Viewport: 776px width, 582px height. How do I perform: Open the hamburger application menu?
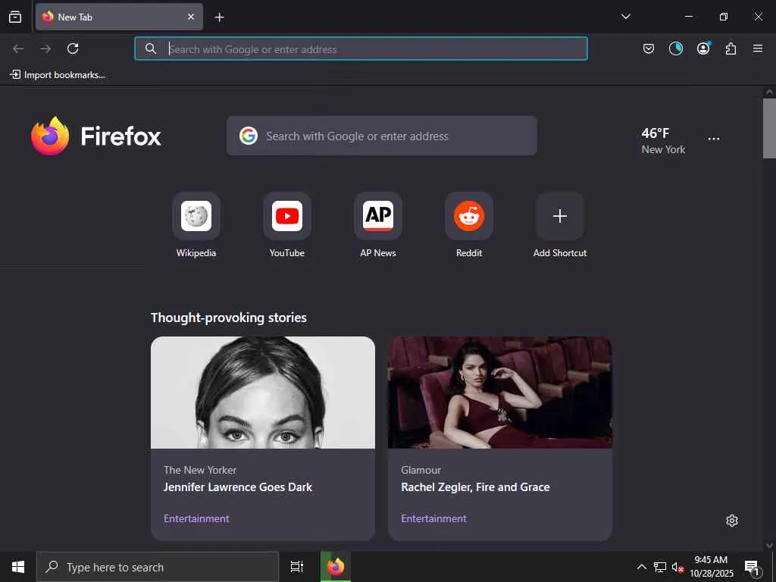pos(758,48)
